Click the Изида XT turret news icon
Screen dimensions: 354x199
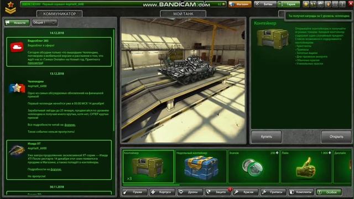click(x=17, y=150)
